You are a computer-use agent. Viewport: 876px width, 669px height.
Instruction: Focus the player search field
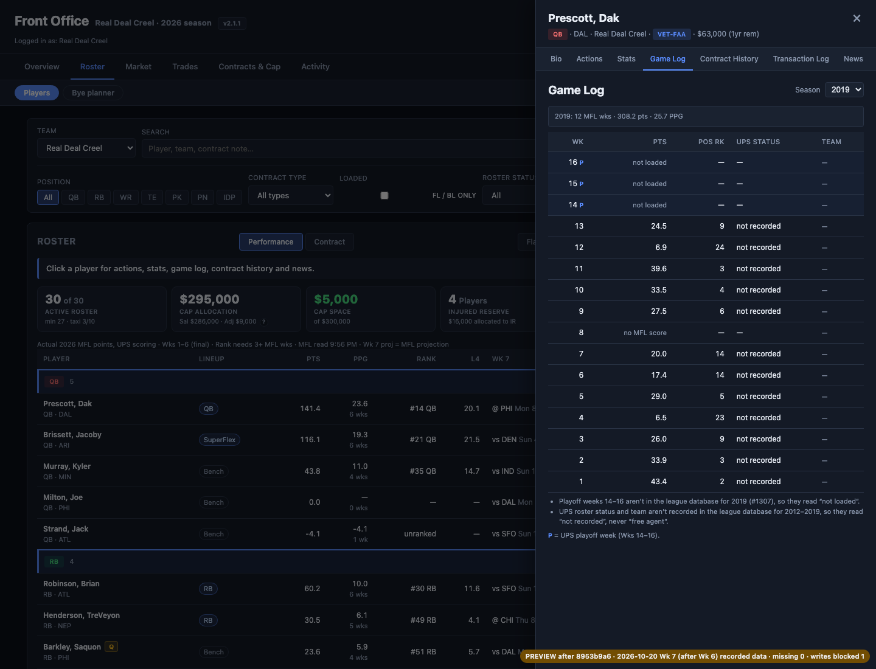[338, 148]
